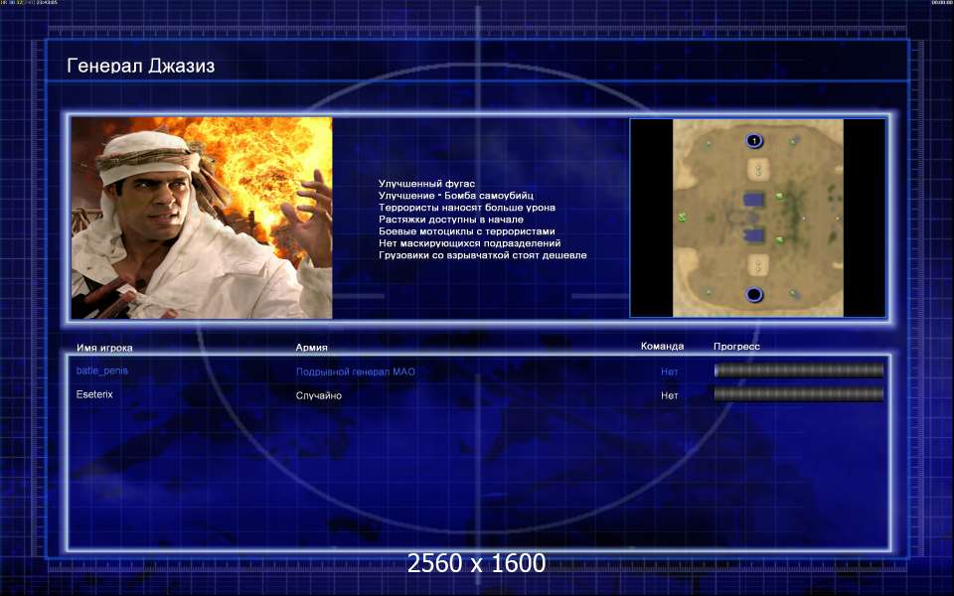The height and width of the screenshot is (596, 954).
Task: Click the "Прогресс" column header
Action: pyautogui.click(x=736, y=346)
